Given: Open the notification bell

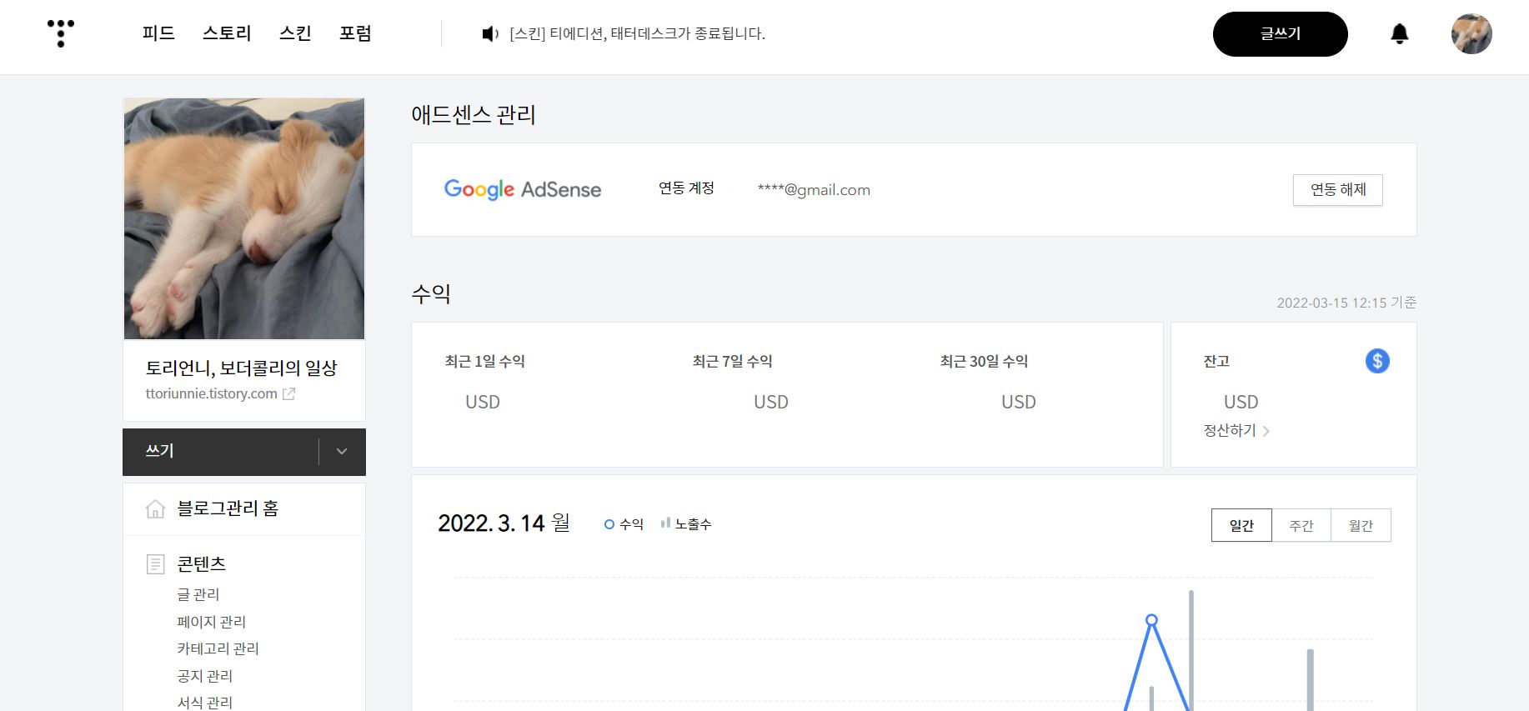Looking at the screenshot, I should [1400, 34].
